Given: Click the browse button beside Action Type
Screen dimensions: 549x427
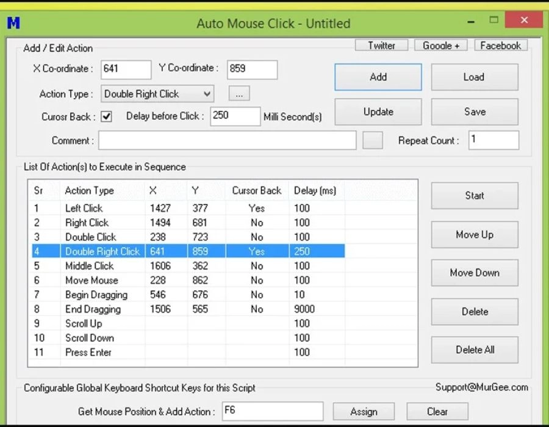Looking at the screenshot, I should [x=239, y=93].
